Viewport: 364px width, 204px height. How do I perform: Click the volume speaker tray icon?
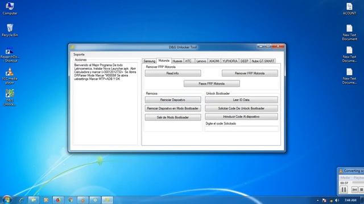click(337, 200)
